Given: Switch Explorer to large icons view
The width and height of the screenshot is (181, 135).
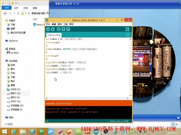Looking at the screenshot, I should tap(177, 124).
